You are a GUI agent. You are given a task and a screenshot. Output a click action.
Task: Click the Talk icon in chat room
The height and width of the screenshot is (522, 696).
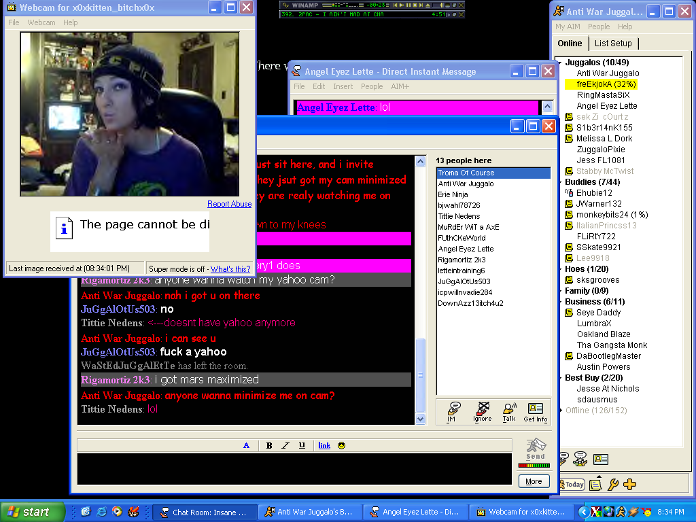pos(509,412)
